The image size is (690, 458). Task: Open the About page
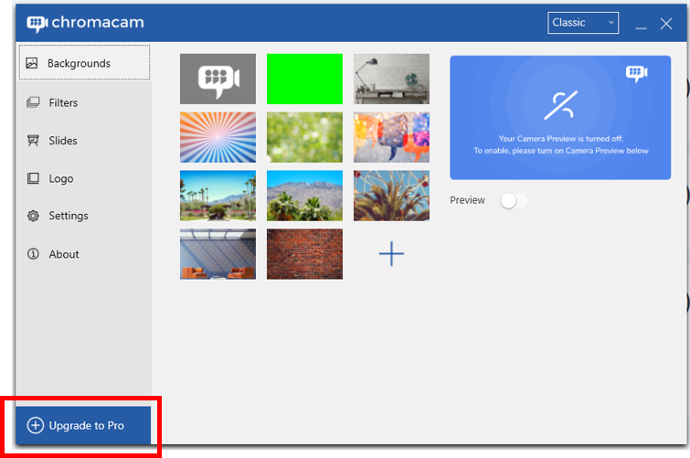[x=84, y=254]
